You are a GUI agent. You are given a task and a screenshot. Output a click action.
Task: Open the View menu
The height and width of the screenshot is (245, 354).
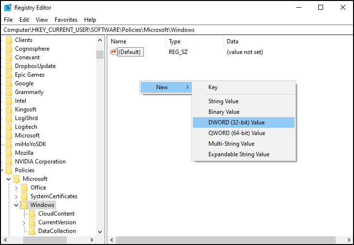click(42, 20)
